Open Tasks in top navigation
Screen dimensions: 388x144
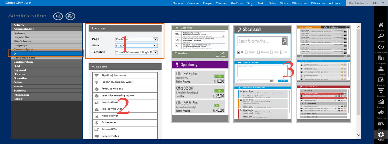click(261, 3)
